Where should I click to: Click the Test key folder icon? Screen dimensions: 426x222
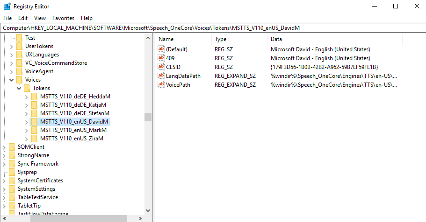19,38
